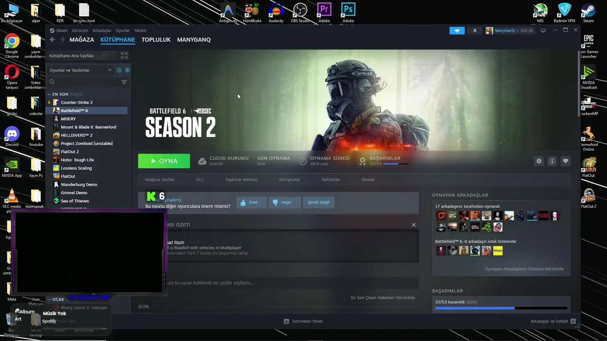Click the BAŞARIMLAR progress bar under header
The height and width of the screenshot is (341, 607).
pyautogui.click(x=395, y=164)
